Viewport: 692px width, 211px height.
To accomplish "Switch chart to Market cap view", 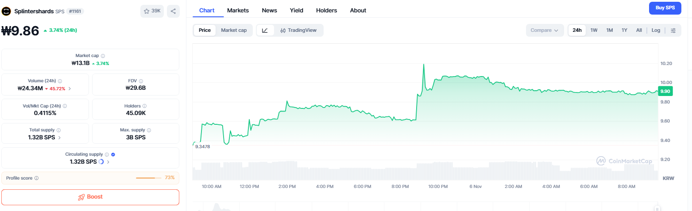I will click(x=234, y=30).
